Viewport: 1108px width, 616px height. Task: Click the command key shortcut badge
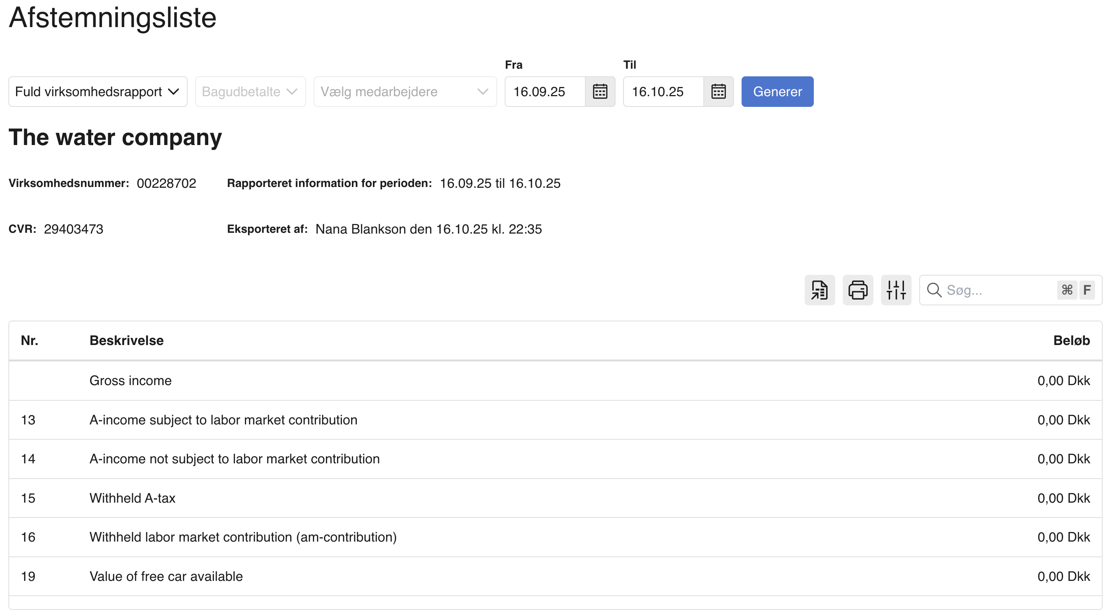click(x=1067, y=290)
